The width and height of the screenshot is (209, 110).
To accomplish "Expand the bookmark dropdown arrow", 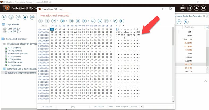I will [67, 21].
